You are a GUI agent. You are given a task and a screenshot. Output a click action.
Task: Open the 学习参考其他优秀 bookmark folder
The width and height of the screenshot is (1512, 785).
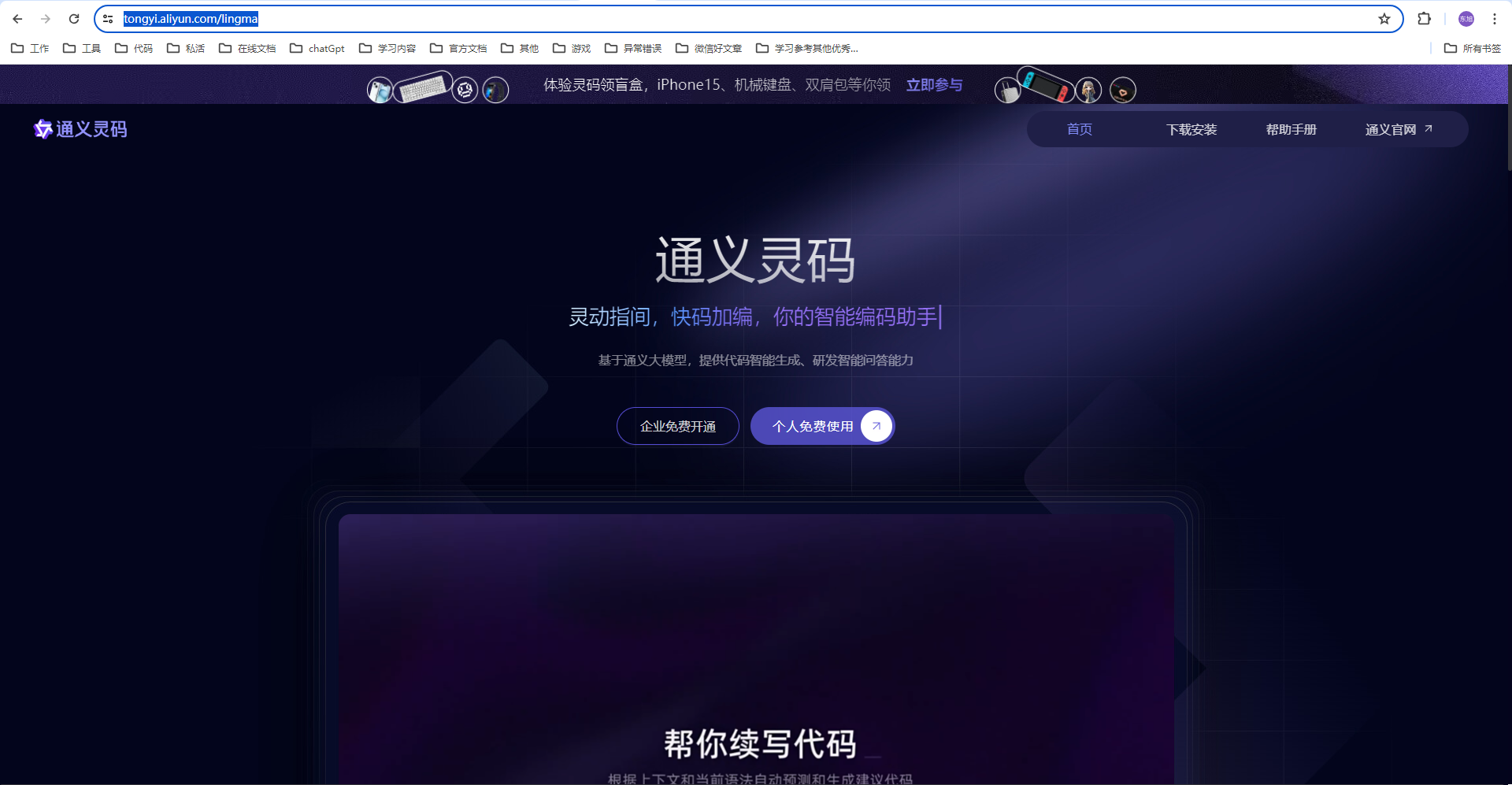(807, 48)
